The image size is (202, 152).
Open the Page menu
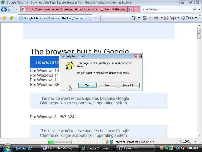(x=172, y=18)
